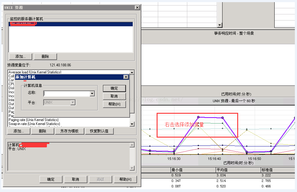Click the measurements list up scroll arrow

[132, 72]
